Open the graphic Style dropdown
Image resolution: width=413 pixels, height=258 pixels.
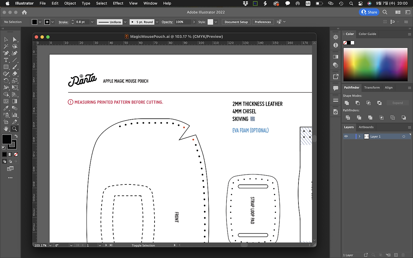(x=216, y=22)
